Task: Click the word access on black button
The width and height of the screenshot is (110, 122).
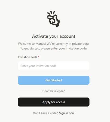Action: pos(60,102)
